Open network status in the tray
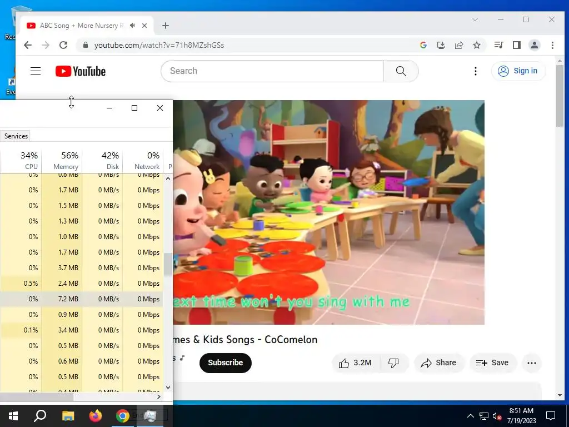The height and width of the screenshot is (427, 569). coord(484,416)
